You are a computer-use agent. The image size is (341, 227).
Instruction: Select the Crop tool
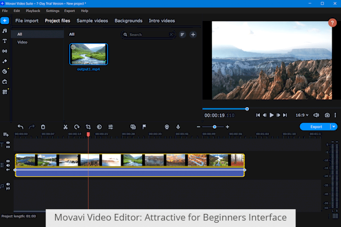[x=88, y=127]
